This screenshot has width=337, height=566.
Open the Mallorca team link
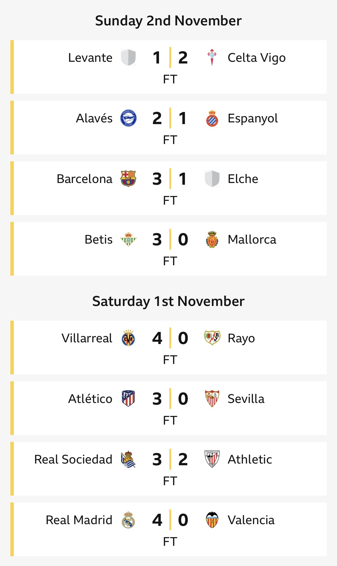(252, 240)
